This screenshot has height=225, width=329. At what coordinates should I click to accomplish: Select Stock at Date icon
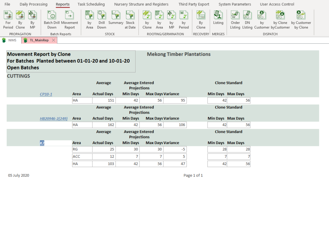pyautogui.click(x=130, y=15)
